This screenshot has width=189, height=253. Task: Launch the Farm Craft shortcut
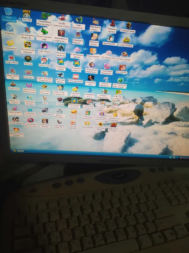(x=44, y=62)
